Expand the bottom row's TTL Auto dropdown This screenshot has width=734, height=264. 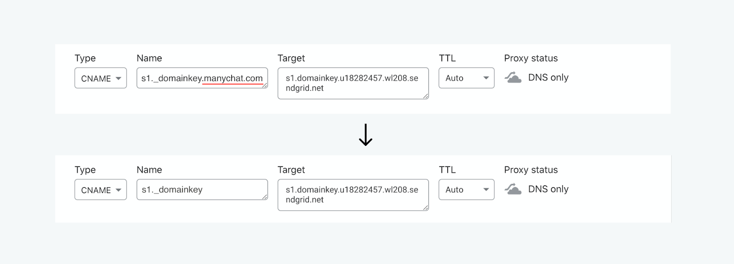[467, 189]
